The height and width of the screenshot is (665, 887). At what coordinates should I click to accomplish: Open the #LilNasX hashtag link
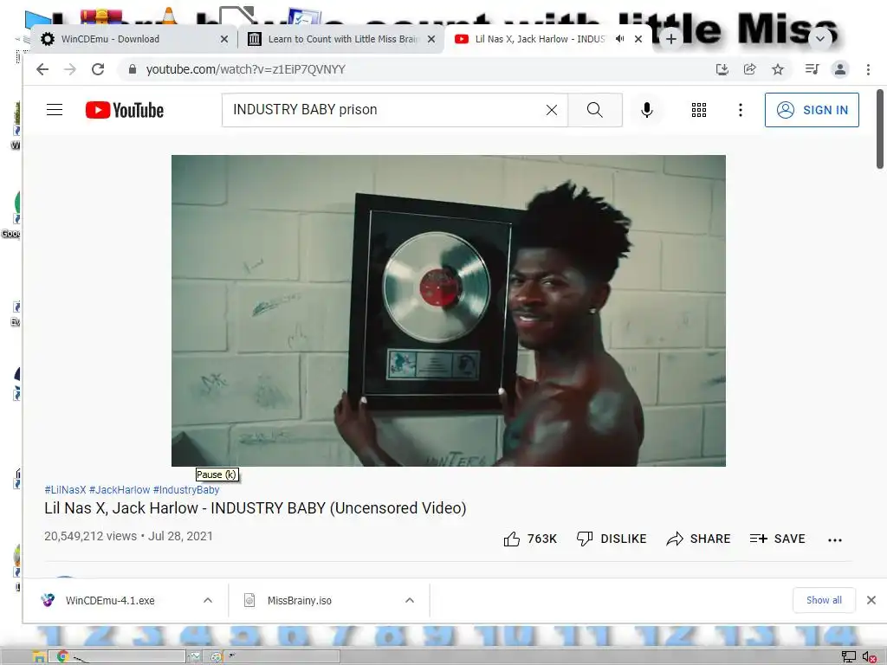(x=65, y=490)
